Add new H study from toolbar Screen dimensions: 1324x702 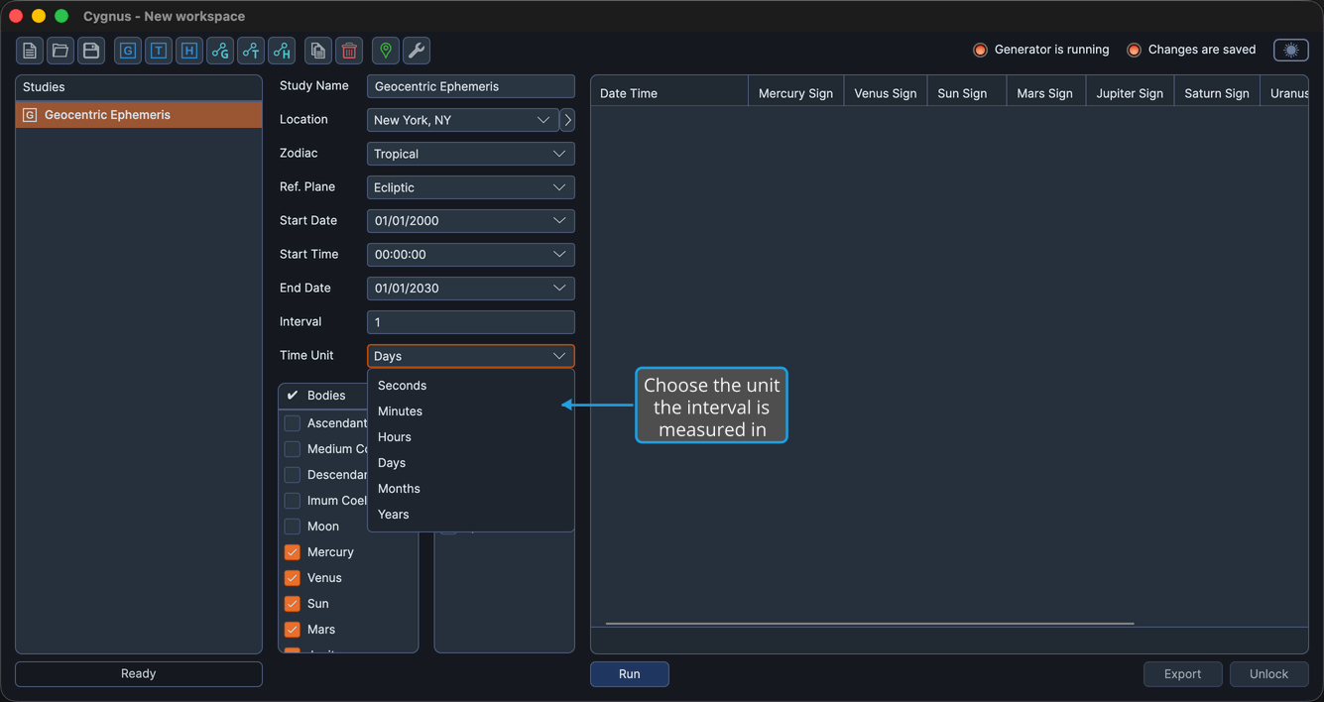[x=189, y=51]
